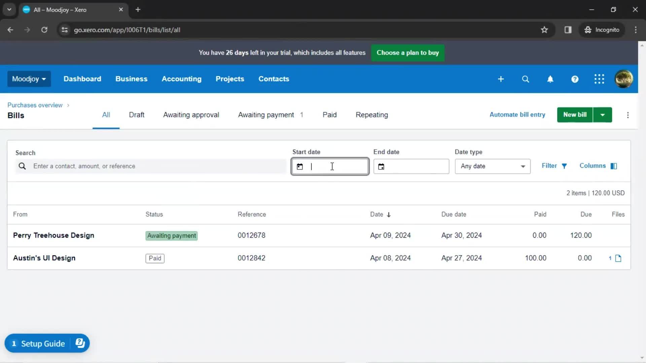Open the tab search dropdown
Image resolution: width=646 pixels, height=363 pixels.
[x=9, y=9]
